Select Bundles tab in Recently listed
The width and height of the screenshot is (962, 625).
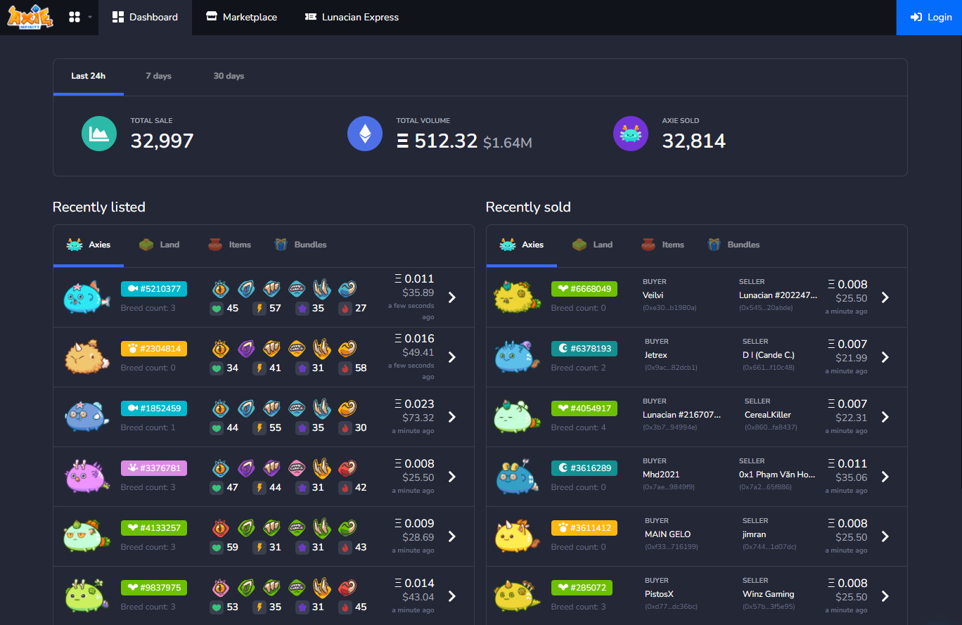click(300, 245)
